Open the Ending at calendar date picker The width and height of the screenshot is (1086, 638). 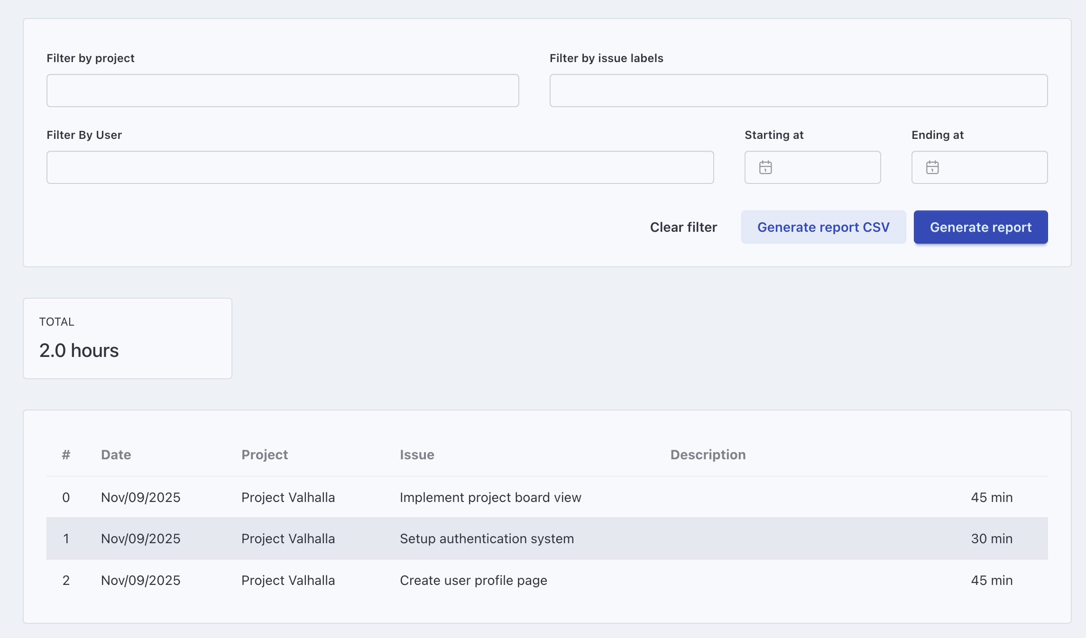[x=932, y=167]
